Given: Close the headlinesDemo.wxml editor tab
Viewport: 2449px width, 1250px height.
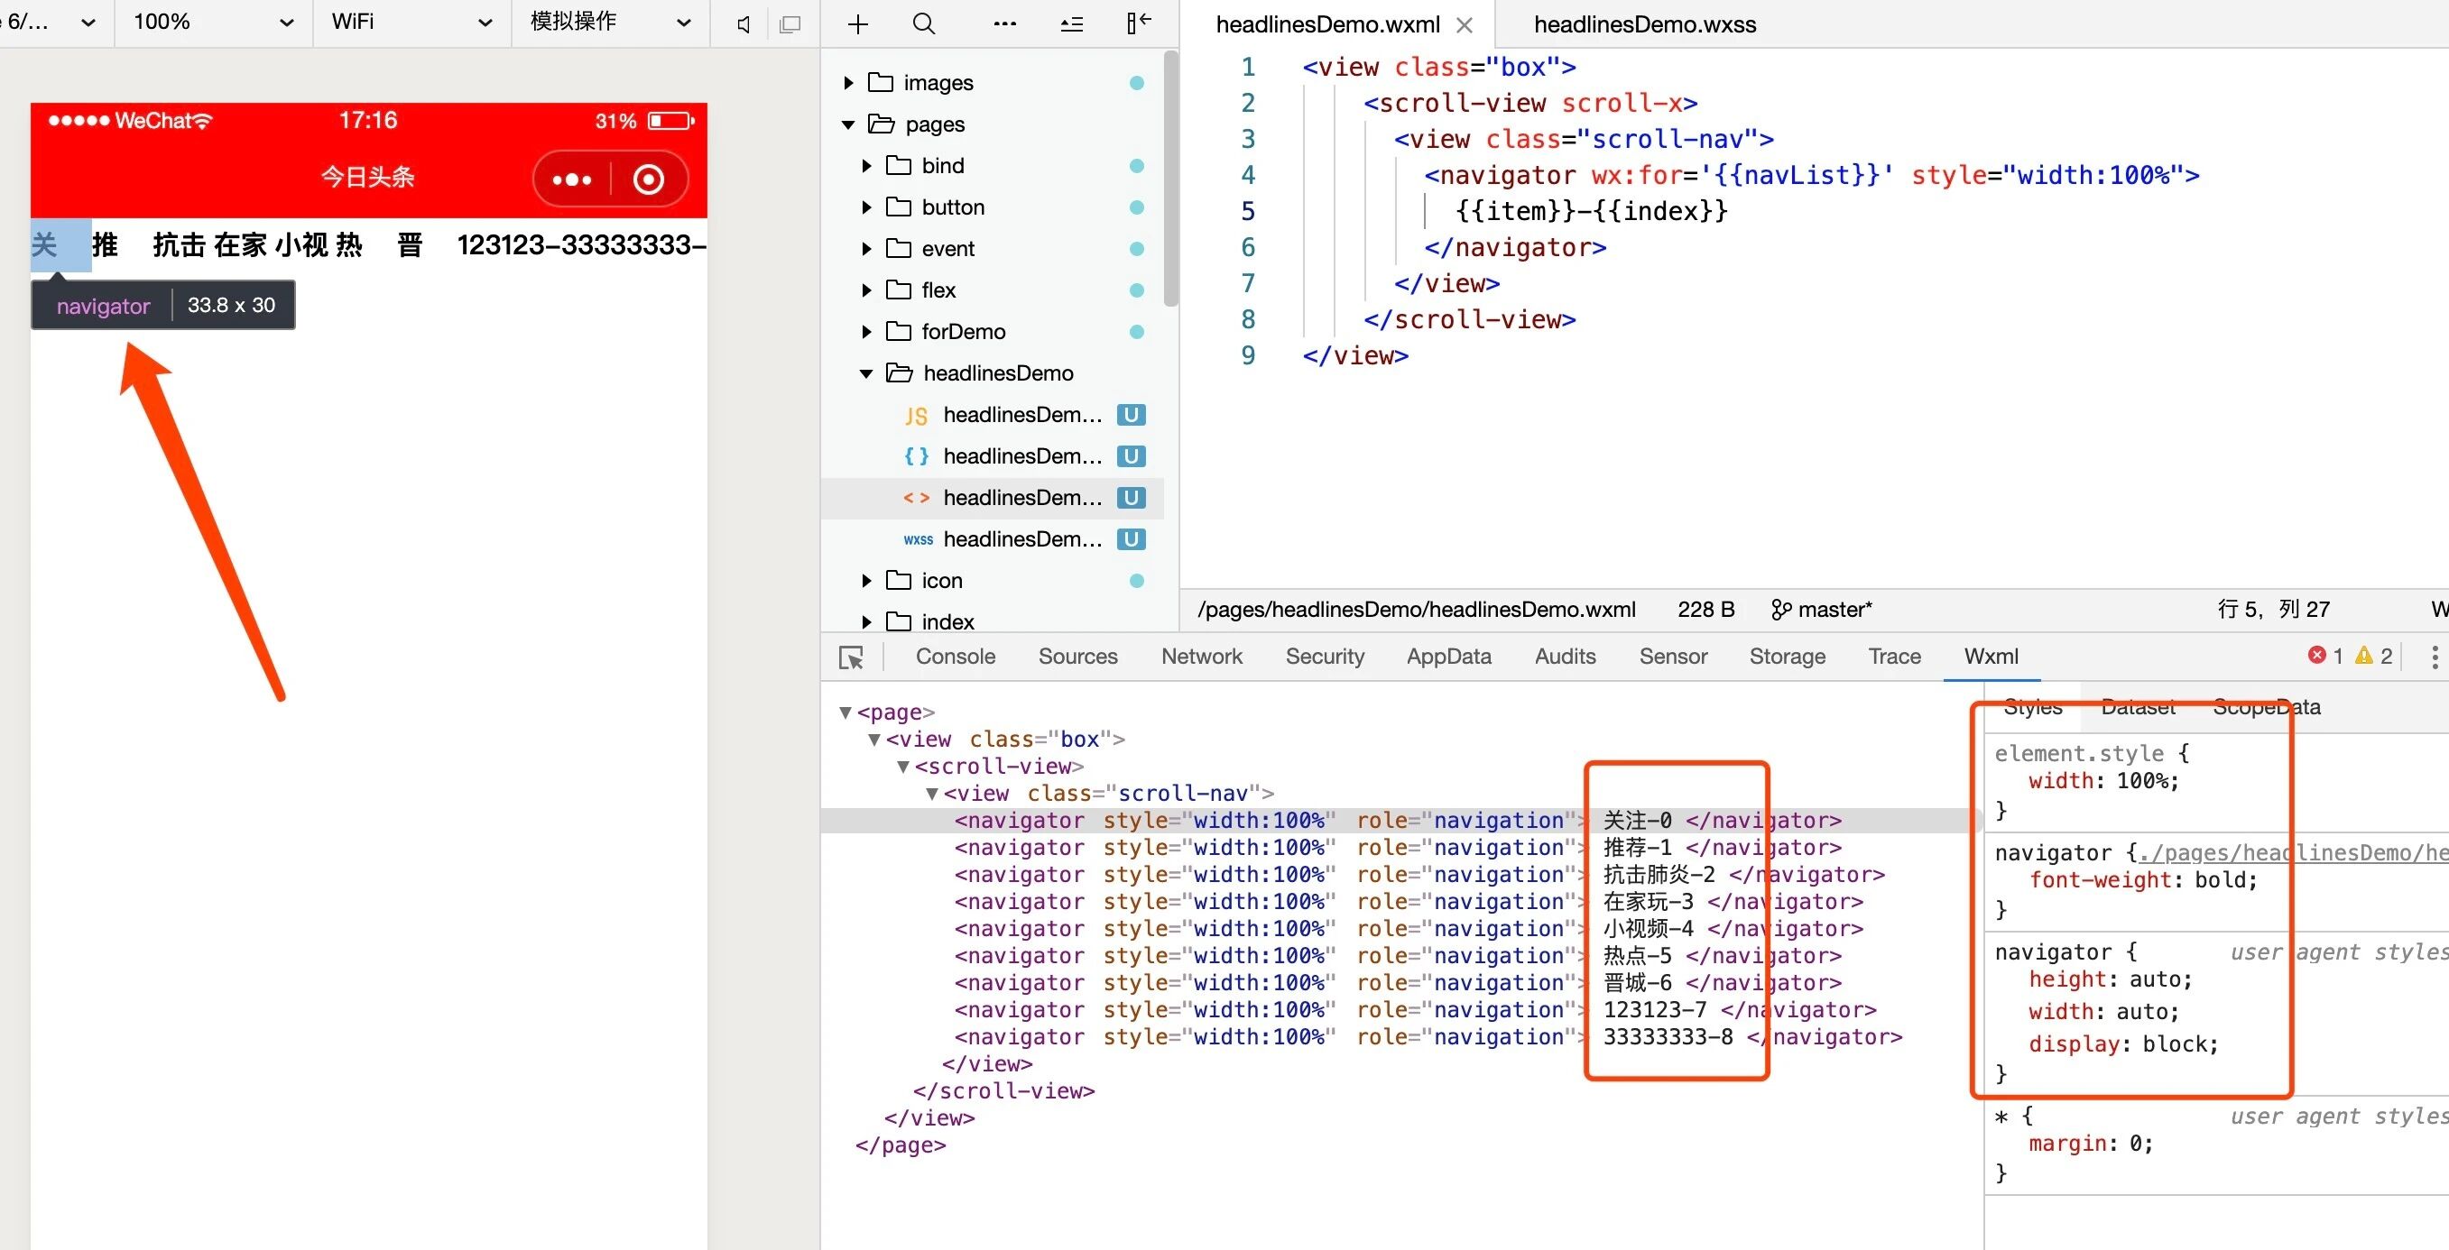Looking at the screenshot, I should coord(1464,25).
